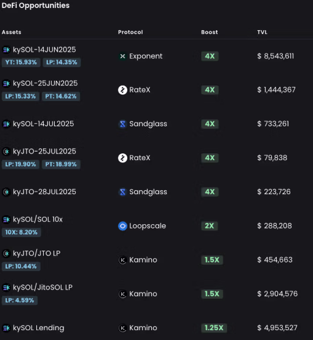Click the 2X boost badge for Loopscale

(x=209, y=226)
